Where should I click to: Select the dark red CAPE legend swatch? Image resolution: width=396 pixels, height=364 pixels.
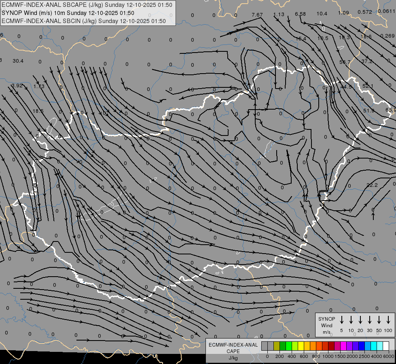331,346
